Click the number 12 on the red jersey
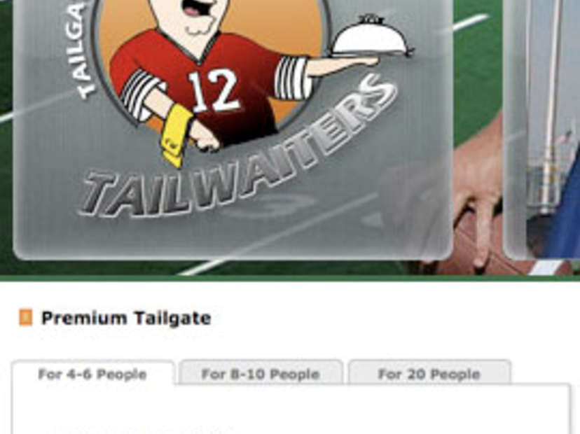580x434 pixels. tap(213, 91)
